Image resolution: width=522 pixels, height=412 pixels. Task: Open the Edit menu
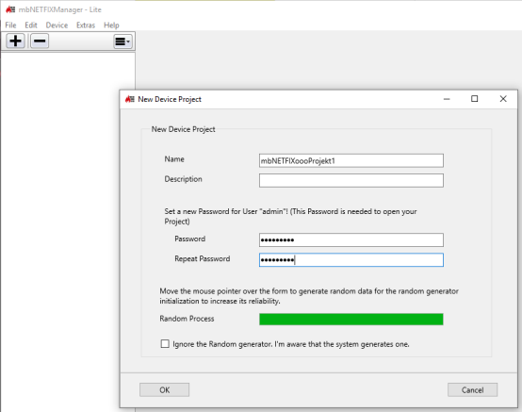[31, 25]
